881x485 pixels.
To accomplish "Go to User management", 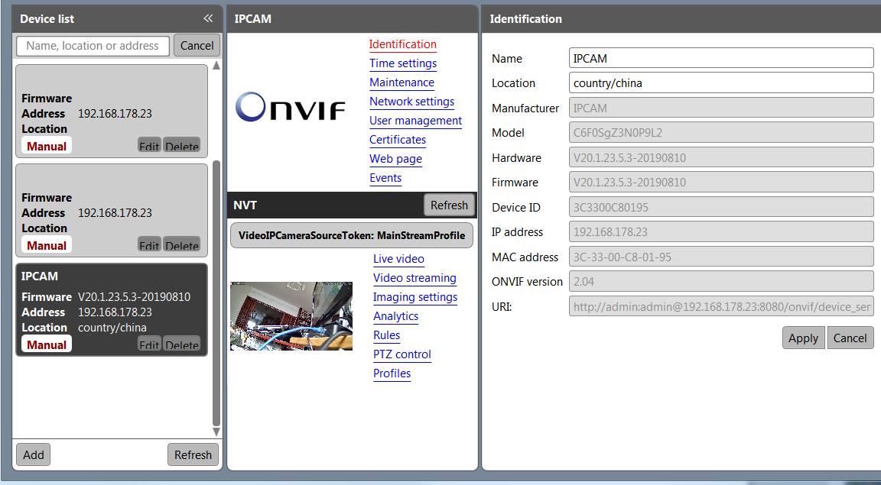I will [x=415, y=121].
